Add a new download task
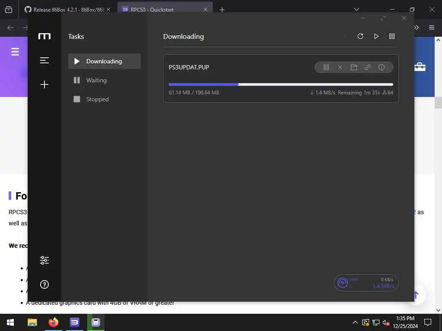442x331 pixels. (44, 84)
